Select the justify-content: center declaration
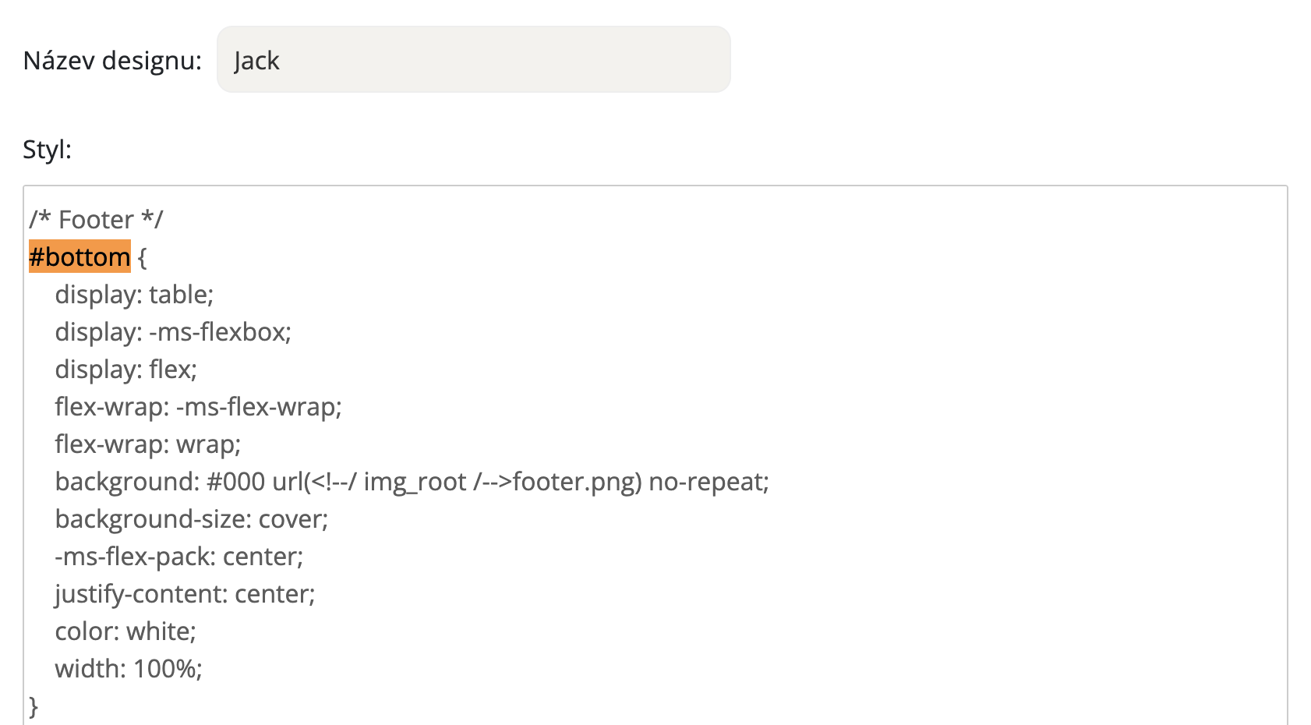The height and width of the screenshot is (725, 1311). [x=185, y=593]
